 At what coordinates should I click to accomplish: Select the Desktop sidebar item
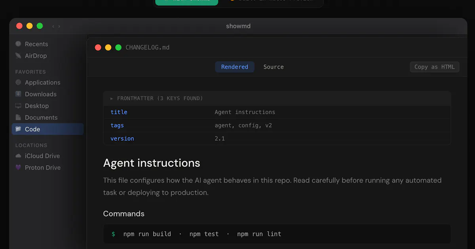coord(36,106)
